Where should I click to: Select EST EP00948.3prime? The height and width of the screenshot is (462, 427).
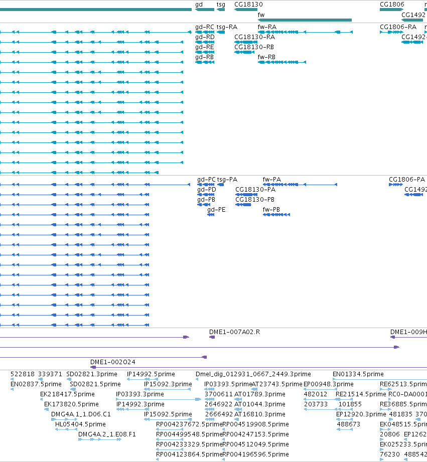[x=329, y=384]
